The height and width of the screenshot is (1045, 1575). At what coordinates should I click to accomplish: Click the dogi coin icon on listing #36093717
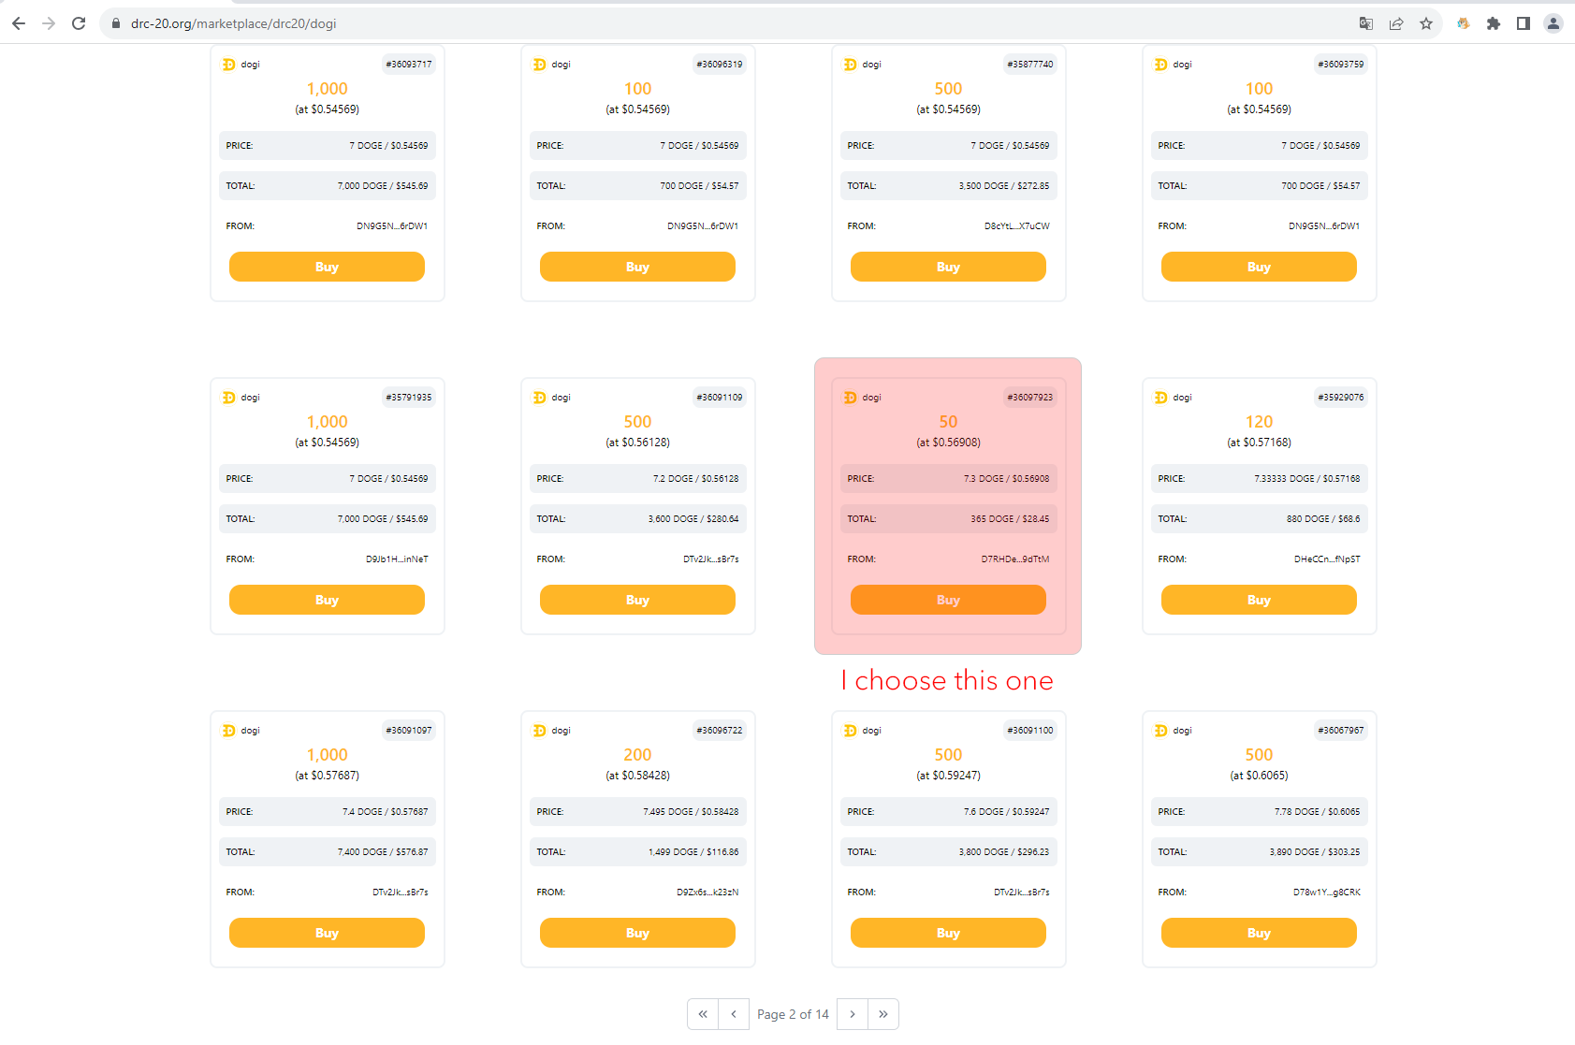pyautogui.click(x=228, y=65)
